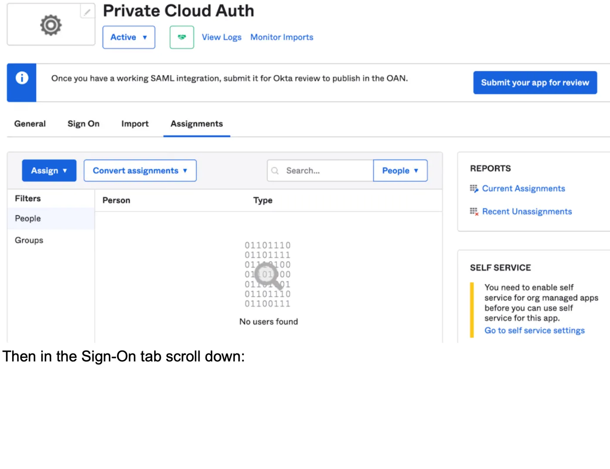Open View Logs link

221,37
